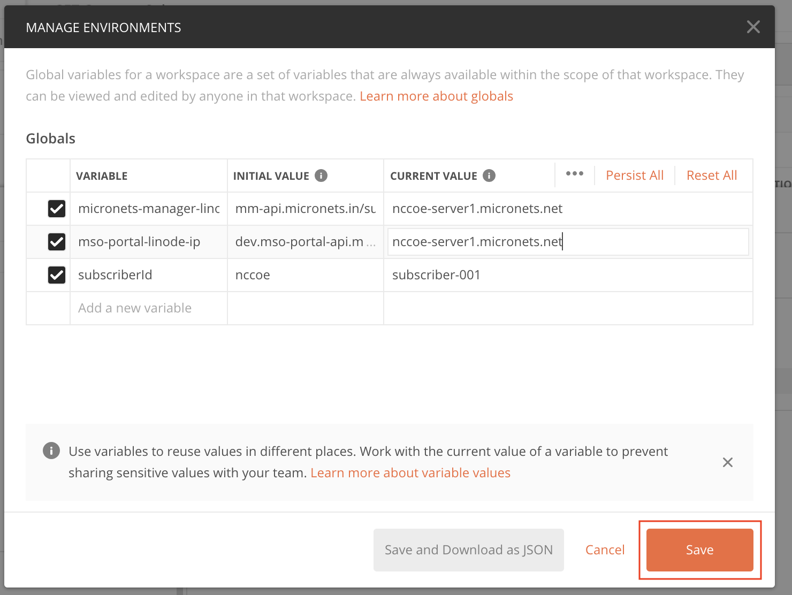Click initial value nccoe cell
The height and width of the screenshot is (595, 792).
point(306,275)
